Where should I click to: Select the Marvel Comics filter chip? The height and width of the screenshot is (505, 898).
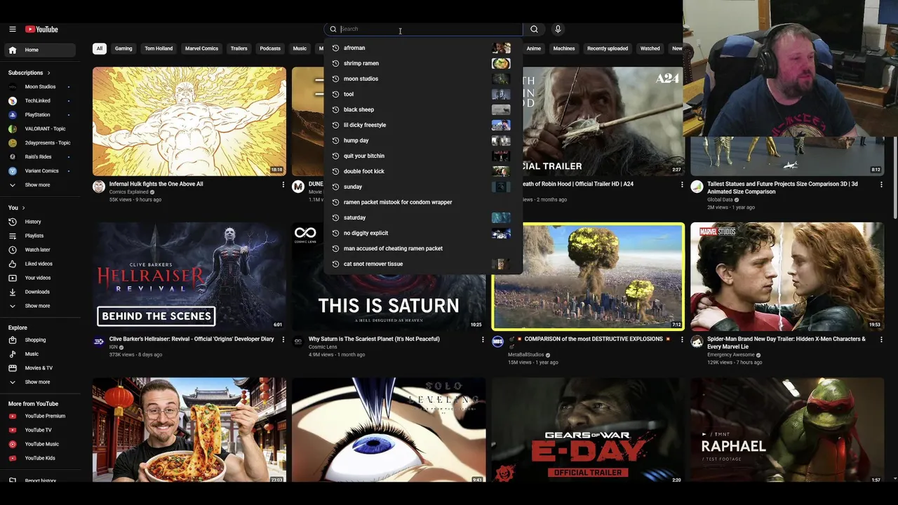pos(201,48)
